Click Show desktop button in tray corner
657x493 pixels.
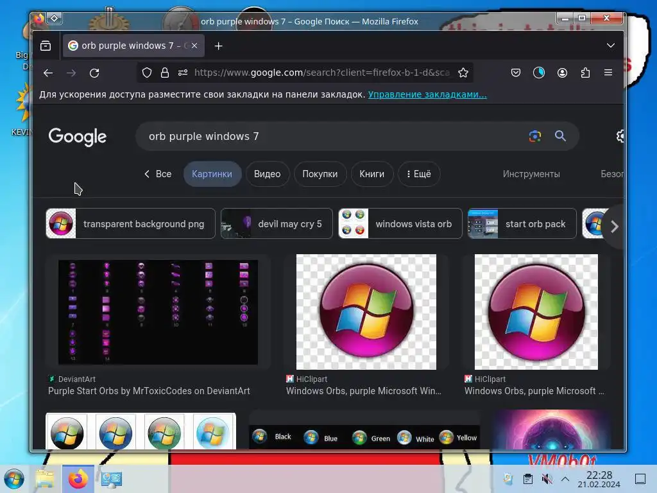(x=640, y=479)
